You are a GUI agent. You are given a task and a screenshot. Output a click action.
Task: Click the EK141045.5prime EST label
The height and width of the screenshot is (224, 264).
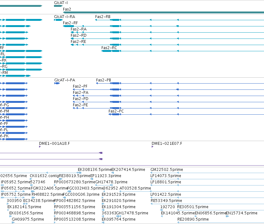tap(178, 213)
